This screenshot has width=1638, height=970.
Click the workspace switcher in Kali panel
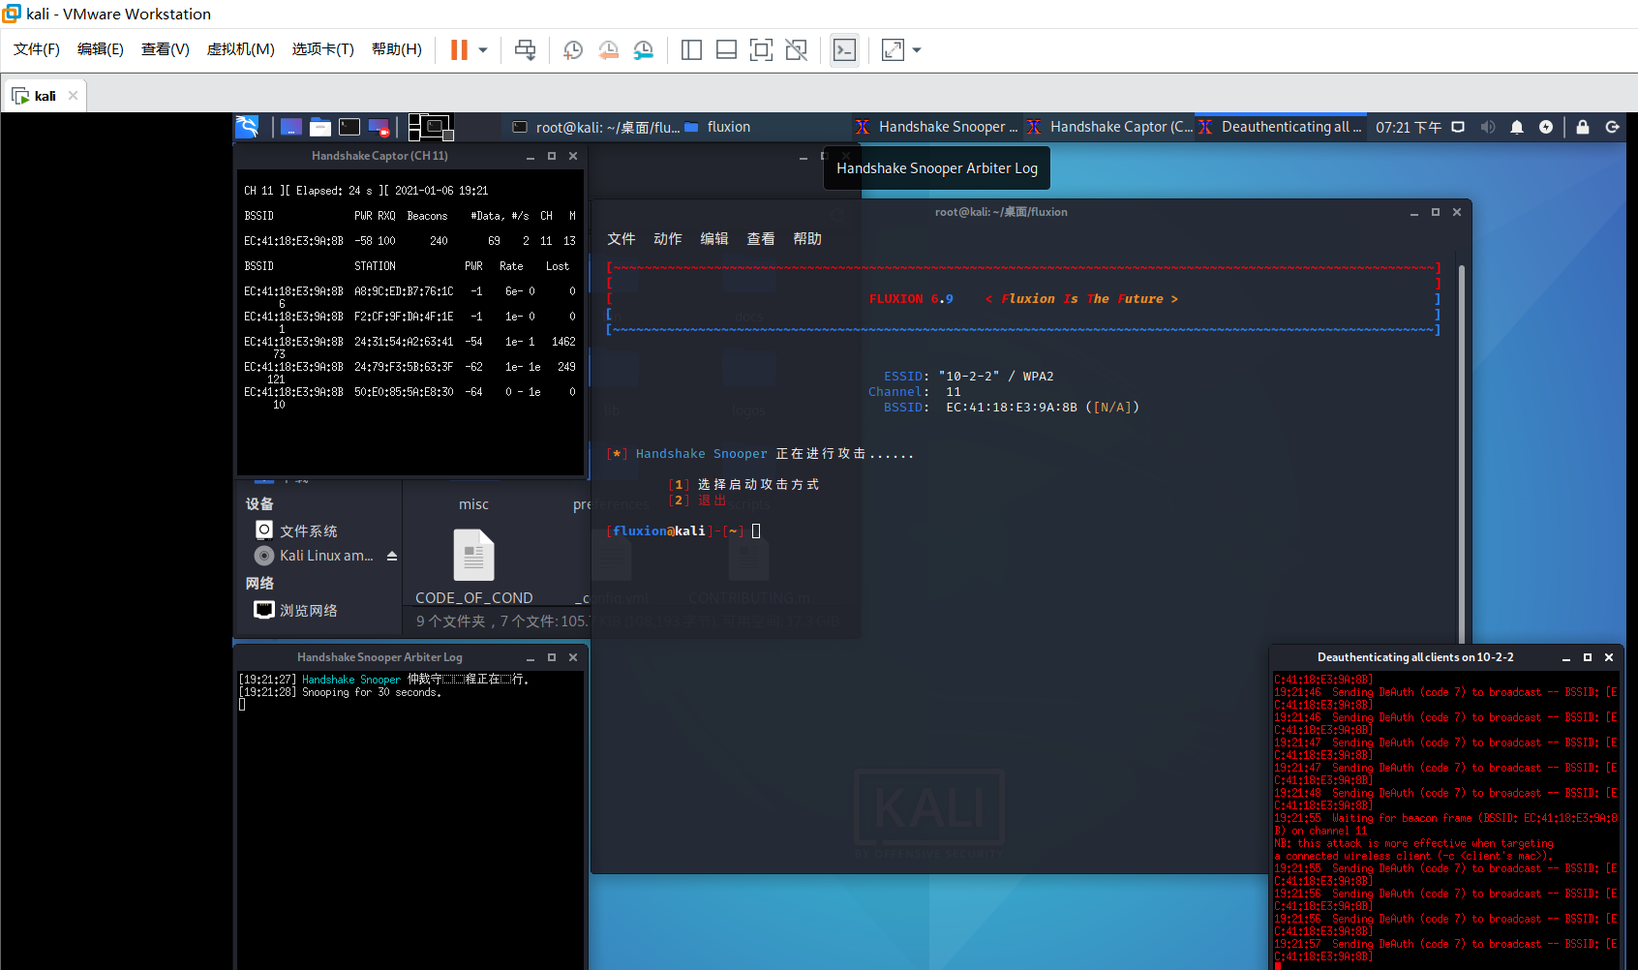click(x=430, y=127)
